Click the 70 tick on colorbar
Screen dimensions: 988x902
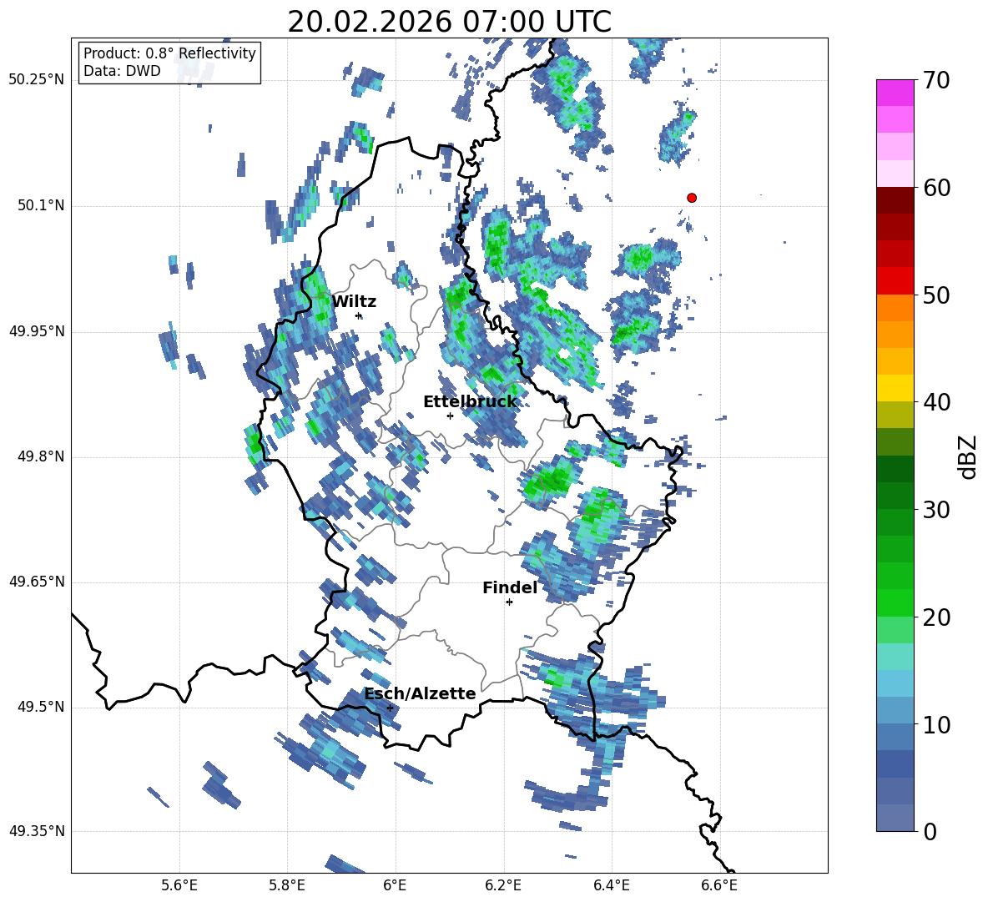935,80
